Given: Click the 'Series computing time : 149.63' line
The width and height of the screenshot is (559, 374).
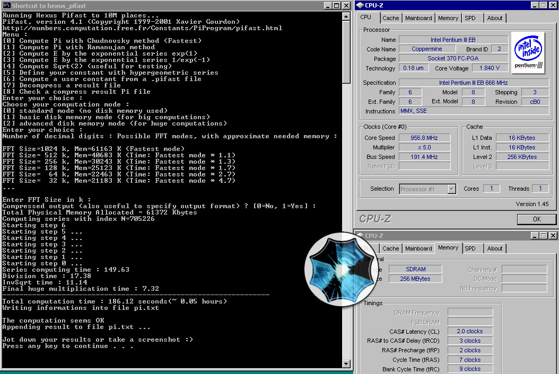Looking at the screenshot, I should (66, 270).
